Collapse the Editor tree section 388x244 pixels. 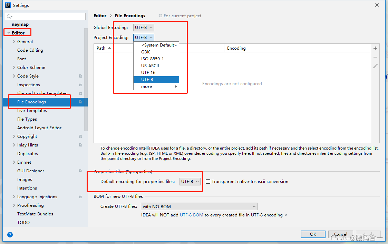click(x=9, y=33)
